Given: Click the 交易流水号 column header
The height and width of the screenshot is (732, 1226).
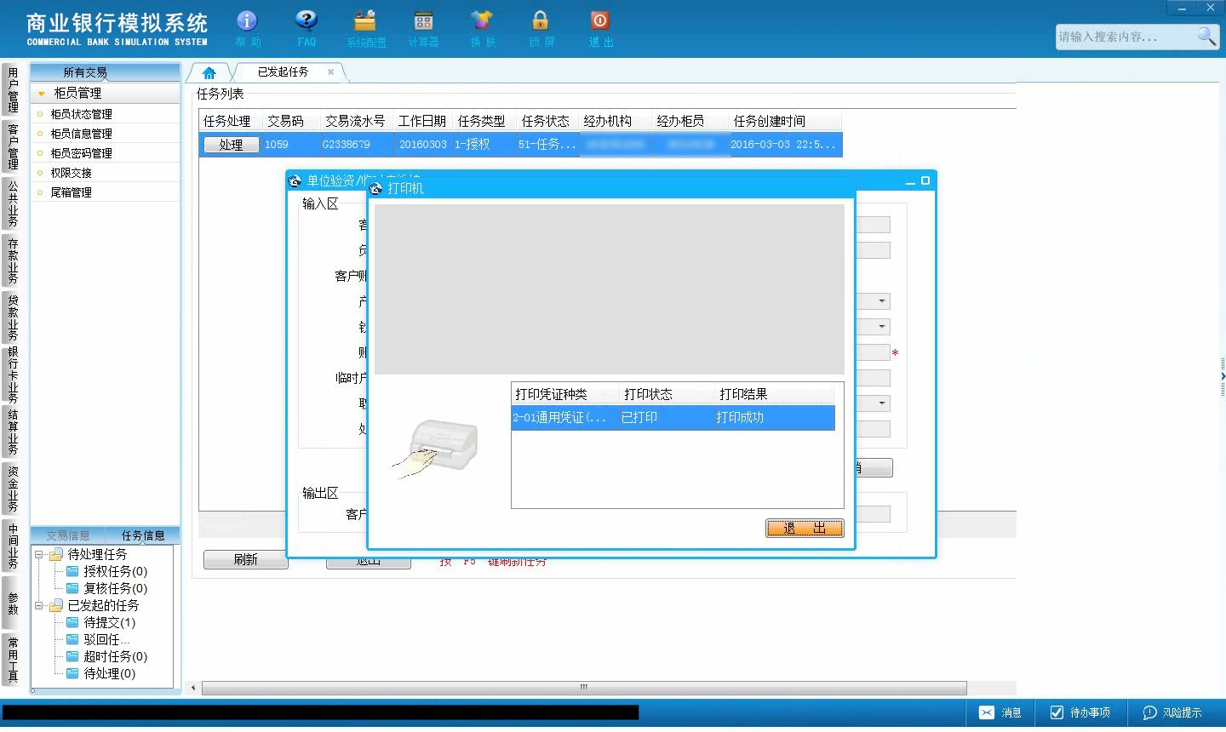Looking at the screenshot, I should tap(355, 121).
